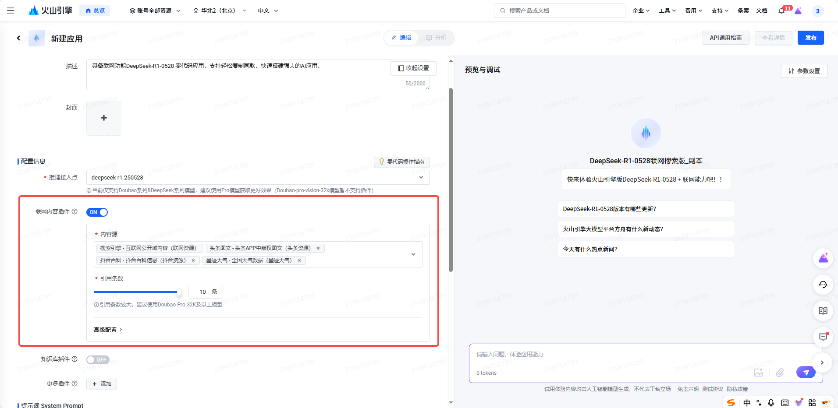The width and height of the screenshot is (838, 408).
Task: Switch Sogou Chinese/English mode 中
Action: tap(747, 403)
